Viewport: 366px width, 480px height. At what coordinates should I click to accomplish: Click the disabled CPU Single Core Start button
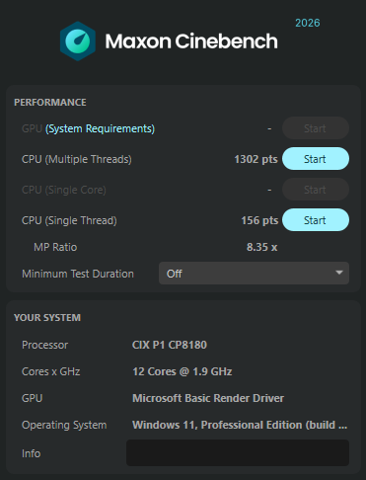pos(316,190)
